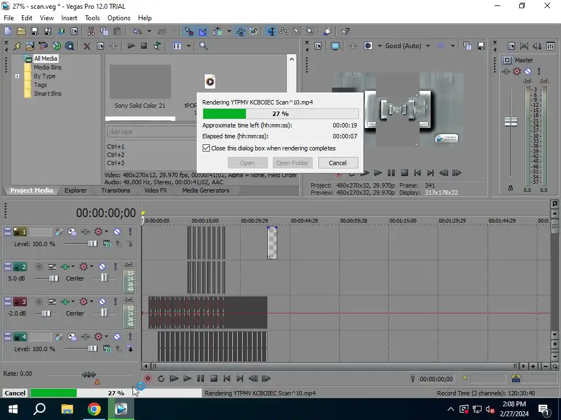Open Google Chrome from the taskbar
Viewport: 561px width, 420px height.
click(94, 409)
